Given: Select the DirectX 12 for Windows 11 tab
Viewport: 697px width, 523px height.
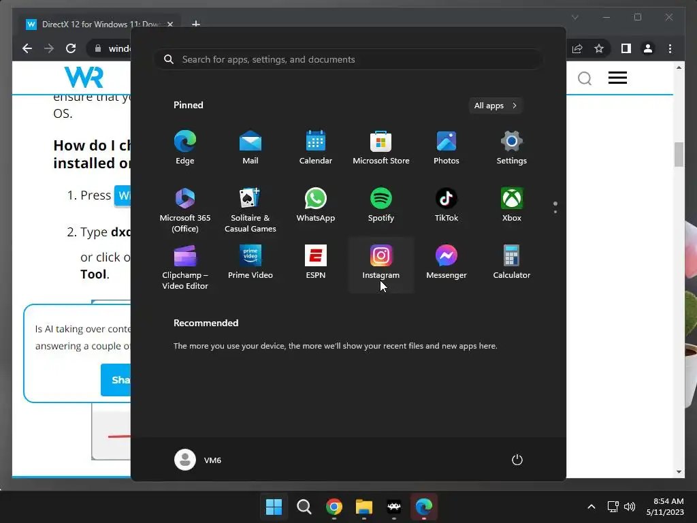Looking at the screenshot, I should (x=100, y=24).
